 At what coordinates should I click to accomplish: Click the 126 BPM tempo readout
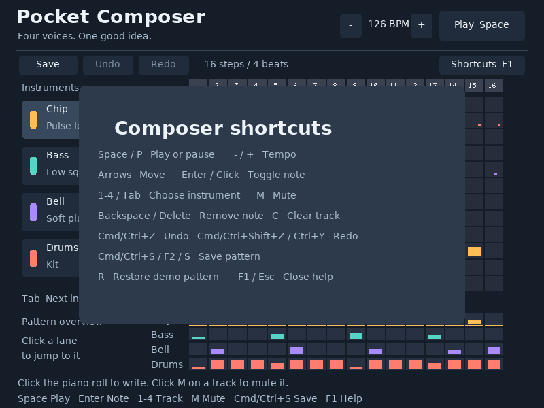[x=388, y=24]
